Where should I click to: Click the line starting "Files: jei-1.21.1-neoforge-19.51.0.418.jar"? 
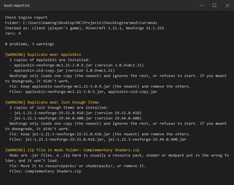[98, 140]
